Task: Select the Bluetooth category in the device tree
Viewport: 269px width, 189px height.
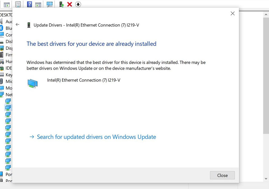Action: pyautogui.click(x=6, y=28)
